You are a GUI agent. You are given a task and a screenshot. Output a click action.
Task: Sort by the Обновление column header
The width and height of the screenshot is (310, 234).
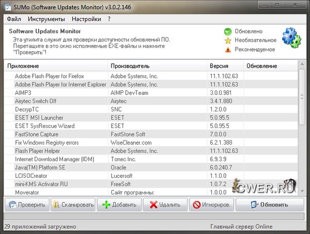tap(270, 66)
